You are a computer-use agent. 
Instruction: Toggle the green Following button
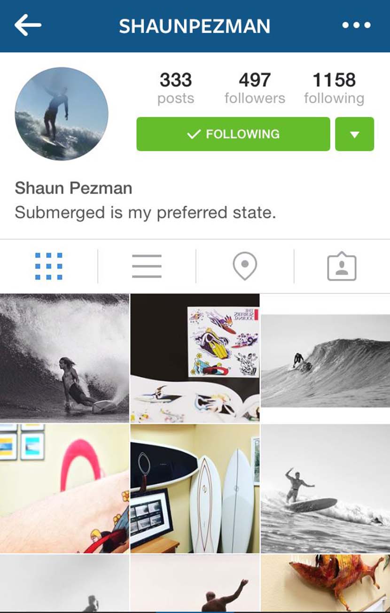click(233, 134)
